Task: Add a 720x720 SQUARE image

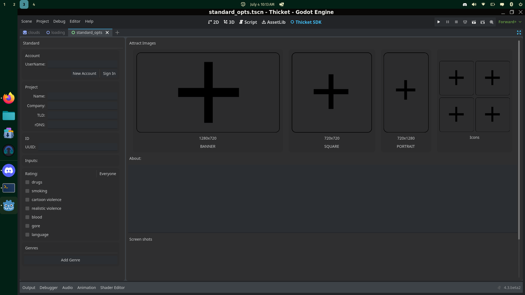Action: point(332,92)
